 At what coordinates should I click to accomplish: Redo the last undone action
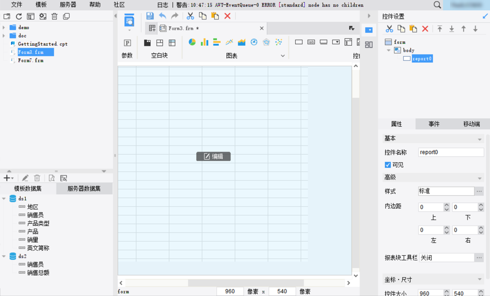(175, 16)
